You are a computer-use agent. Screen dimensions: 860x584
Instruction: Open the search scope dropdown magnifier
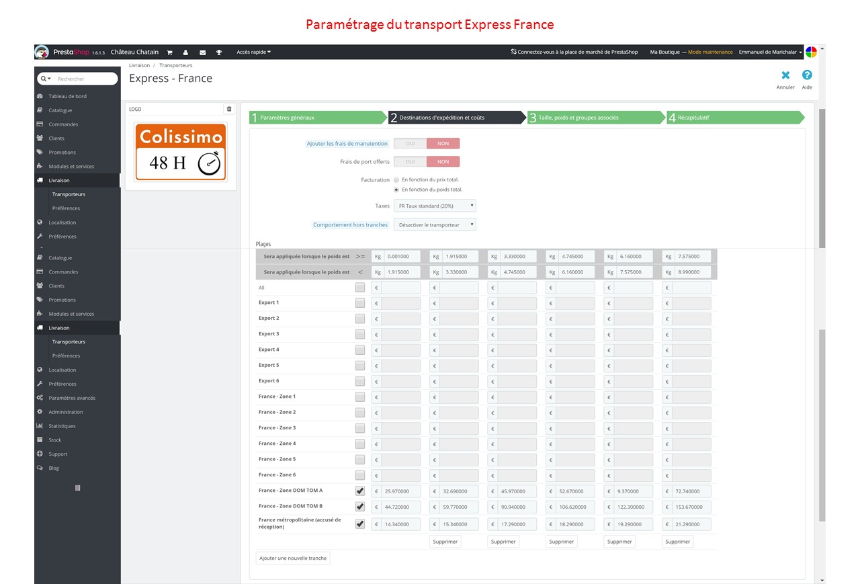[x=46, y=79]
